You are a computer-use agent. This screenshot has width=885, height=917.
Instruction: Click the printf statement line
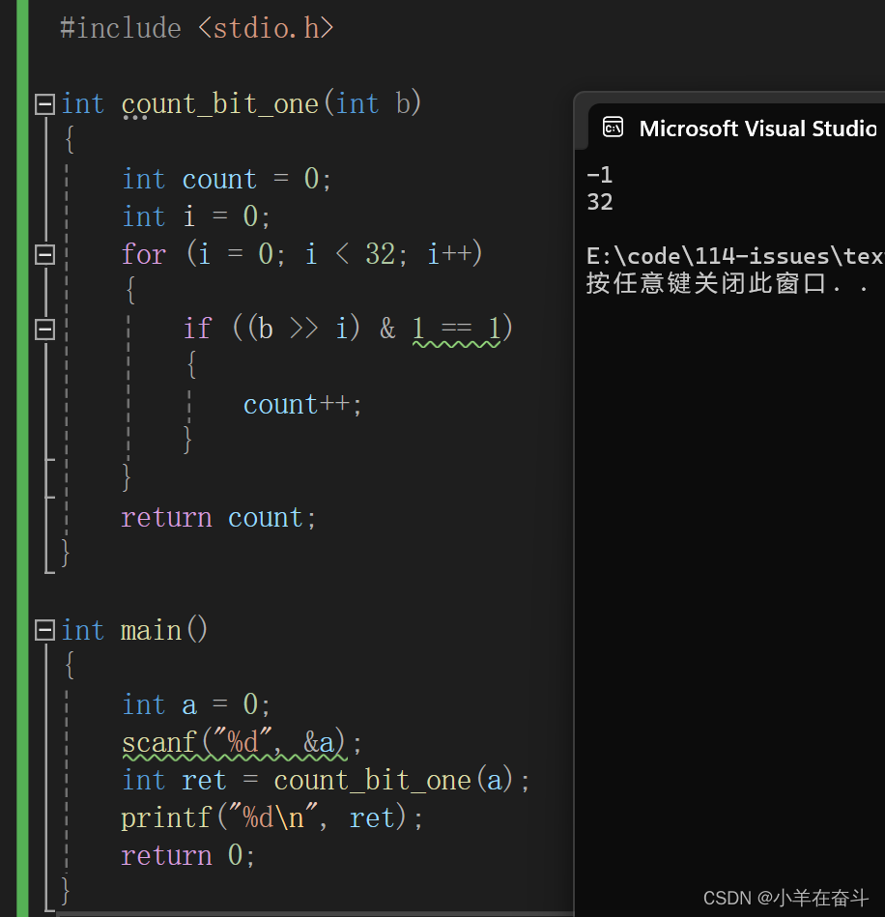pyautogui.click(x=271, y=817)
